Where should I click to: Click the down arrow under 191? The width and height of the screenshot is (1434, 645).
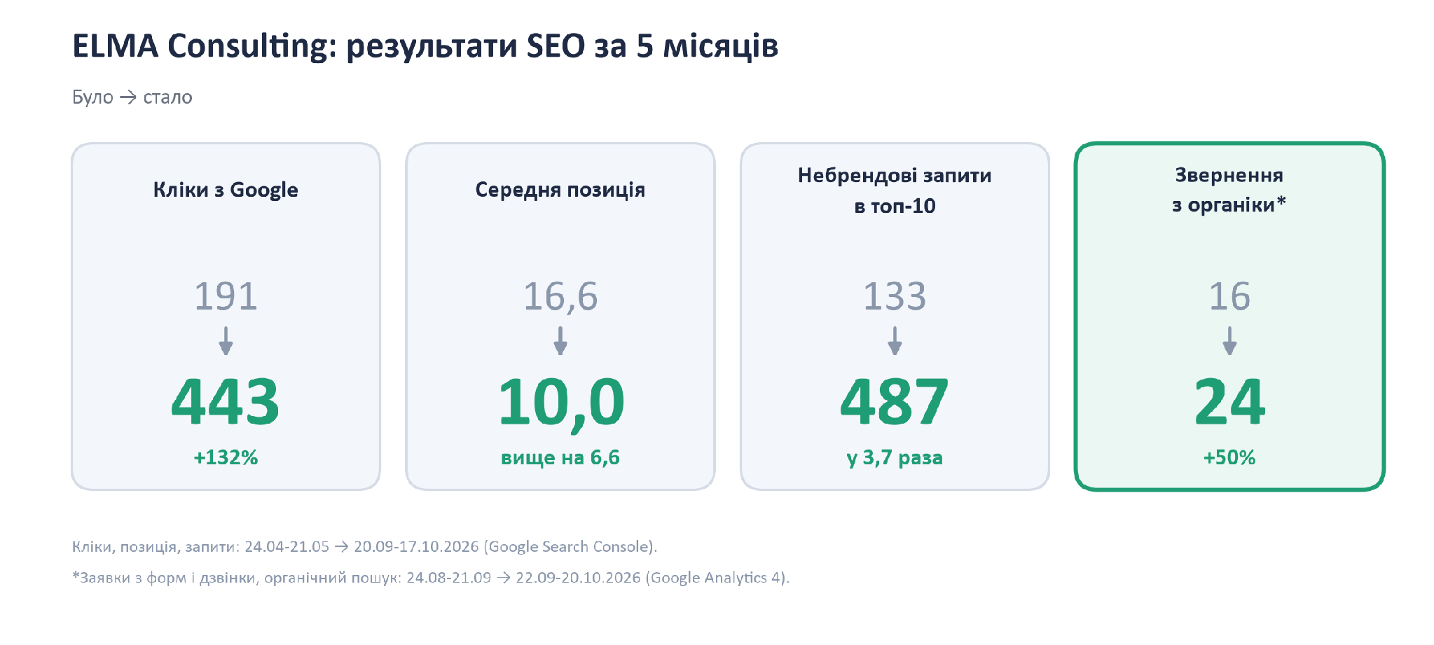pyautogui.click(x=226, y=341)
